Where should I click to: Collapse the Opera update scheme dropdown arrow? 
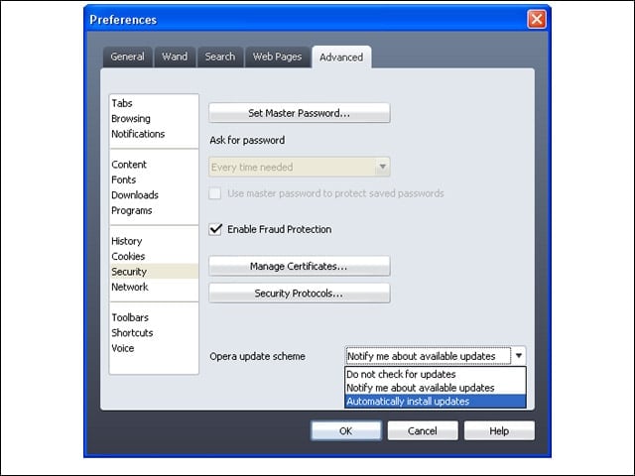[x=519, y=356]
